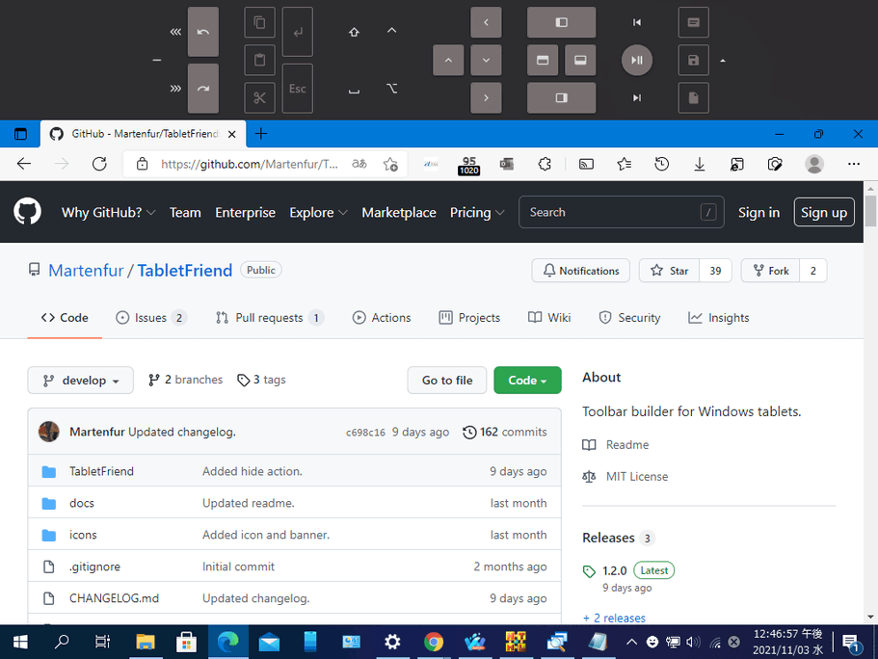Snap window to top half
This screenshot has height=659, width=878.
pos(543,60)
